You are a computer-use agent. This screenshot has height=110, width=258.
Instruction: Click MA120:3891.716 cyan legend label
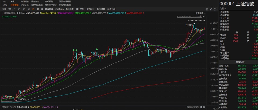click(116, 13)
